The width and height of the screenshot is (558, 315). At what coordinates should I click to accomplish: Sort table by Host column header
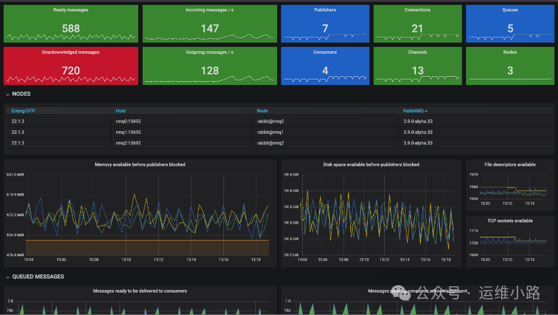click(x=121, y=111)
